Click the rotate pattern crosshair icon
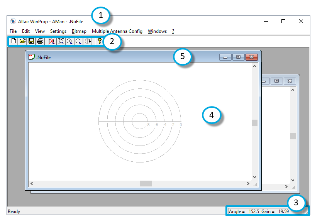Image resolution: width=315 pixels, height=220 pixels. click(88, 41)
